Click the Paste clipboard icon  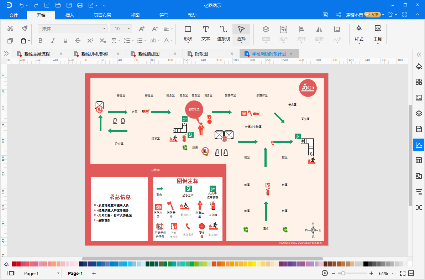pyautogui.click(x=23, y=41)
